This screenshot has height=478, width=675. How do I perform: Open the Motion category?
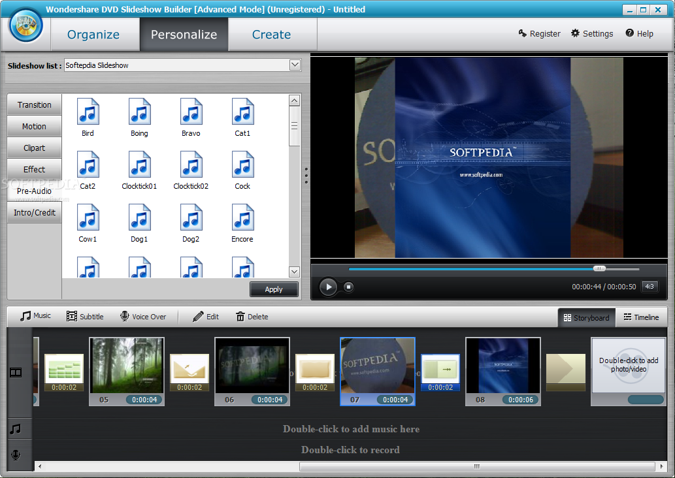click(x=35, y=126)
